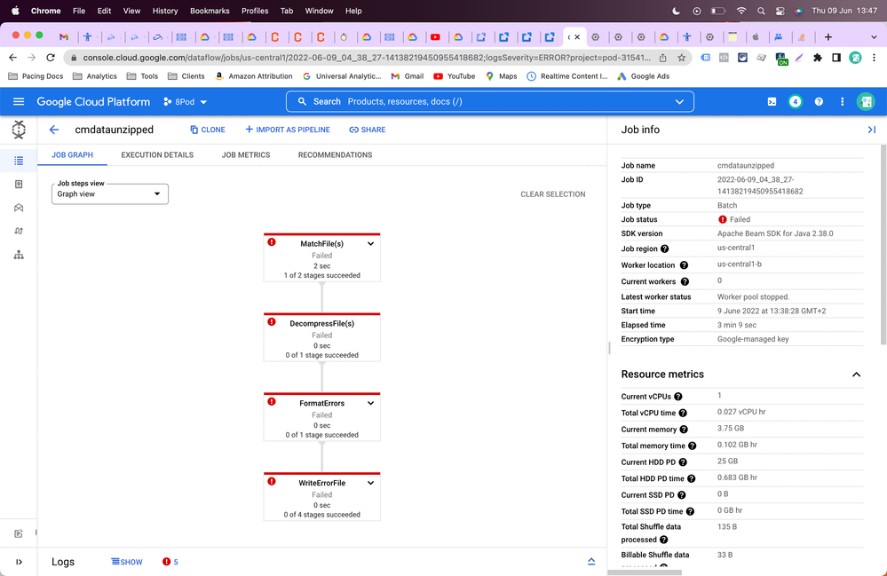Open the Analytics bookmarks folder
887x576 pixels.
94,76
